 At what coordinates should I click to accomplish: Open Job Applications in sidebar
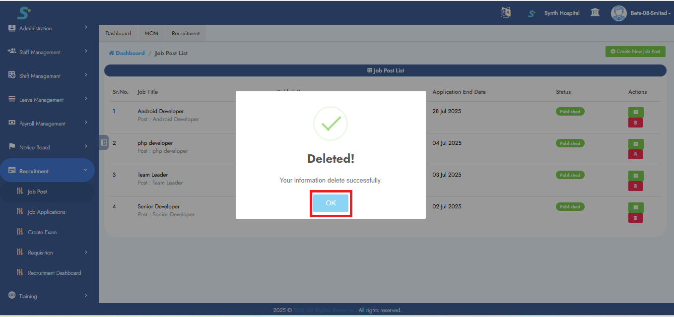[x=46, y=212]
